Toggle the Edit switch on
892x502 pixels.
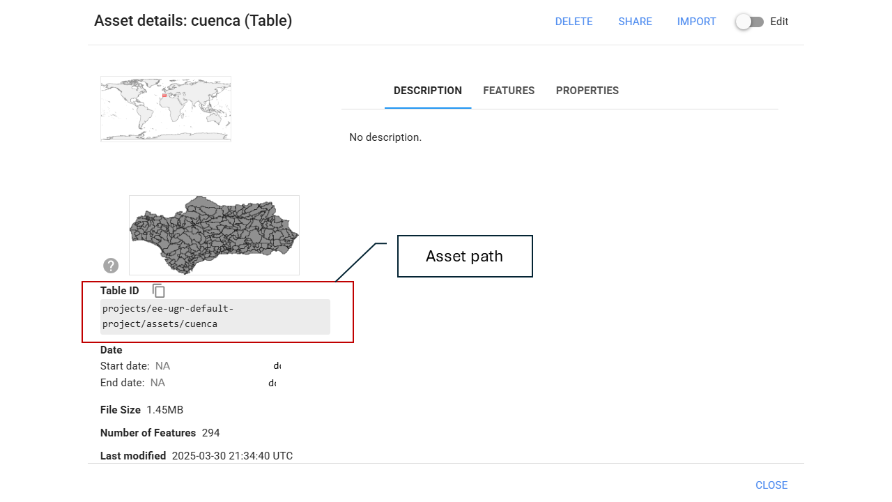coord(749,22)
